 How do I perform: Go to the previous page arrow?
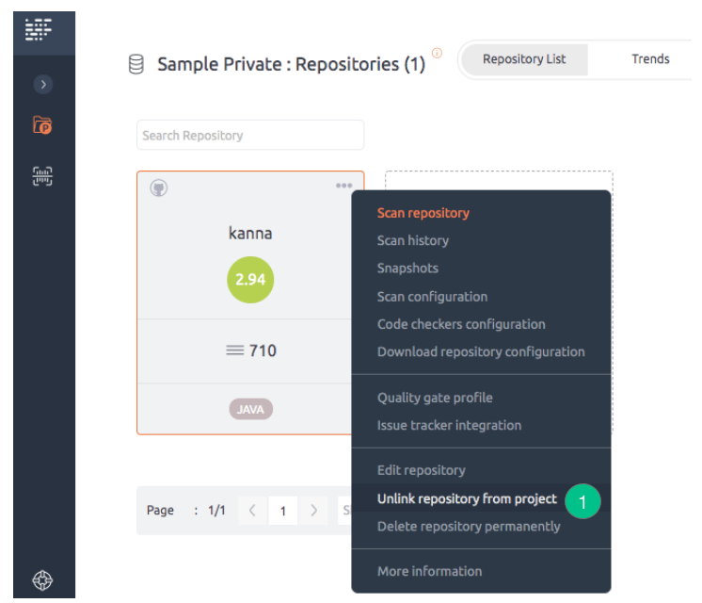(x=252, y=511)
